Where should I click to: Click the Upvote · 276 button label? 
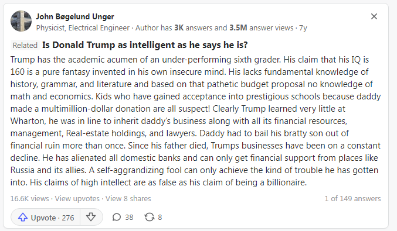coord(52,218)
